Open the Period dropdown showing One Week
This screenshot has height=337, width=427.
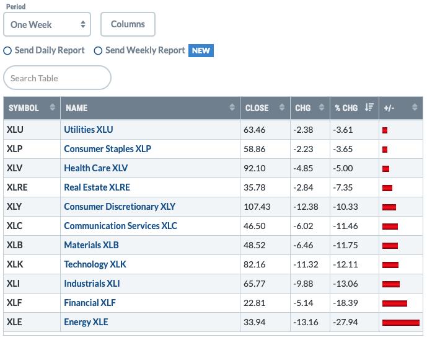[47, 24]
